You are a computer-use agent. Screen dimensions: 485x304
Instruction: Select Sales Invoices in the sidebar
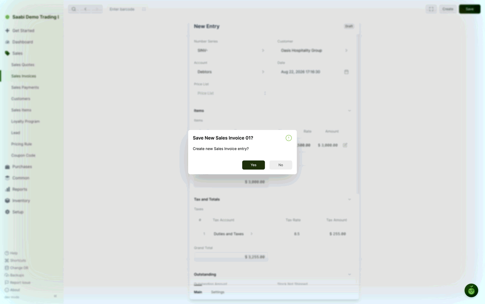(24, 76)
